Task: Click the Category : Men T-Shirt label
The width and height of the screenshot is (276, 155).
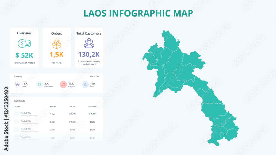Action: pos(30,124)
